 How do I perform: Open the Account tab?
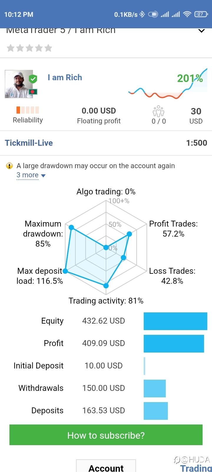click(x=106, y=468)
